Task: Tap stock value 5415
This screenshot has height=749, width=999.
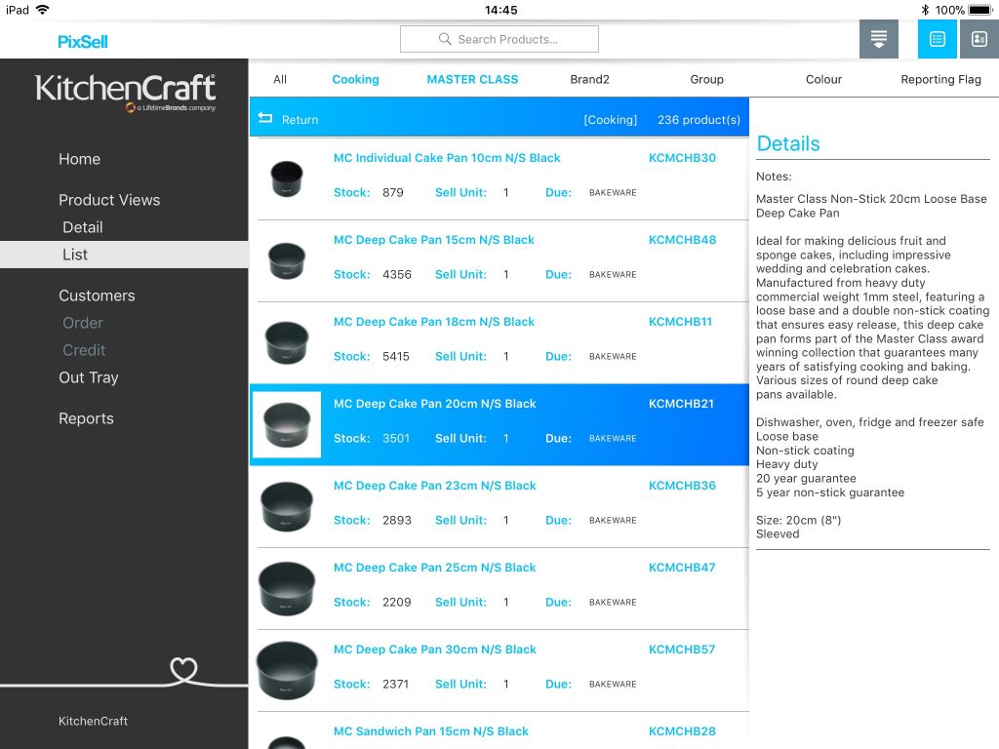Action: 396,357
